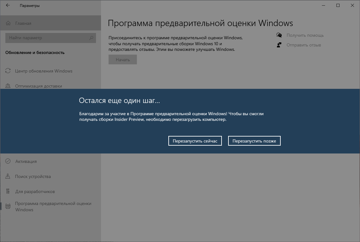Choose Перезапустить позже in the dialog
Screen dimensions: 360x242
click(254, 141)
